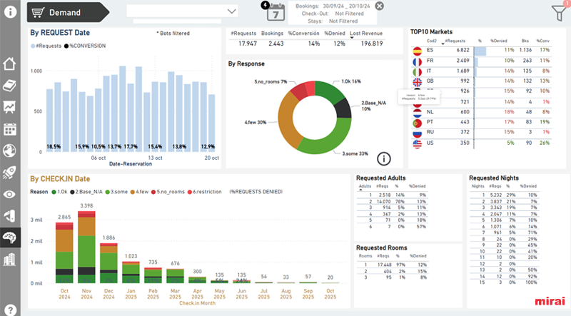The image size is (571, 316).
Task: Select 4.few reason legend item
Action: (x=139, y=192)
